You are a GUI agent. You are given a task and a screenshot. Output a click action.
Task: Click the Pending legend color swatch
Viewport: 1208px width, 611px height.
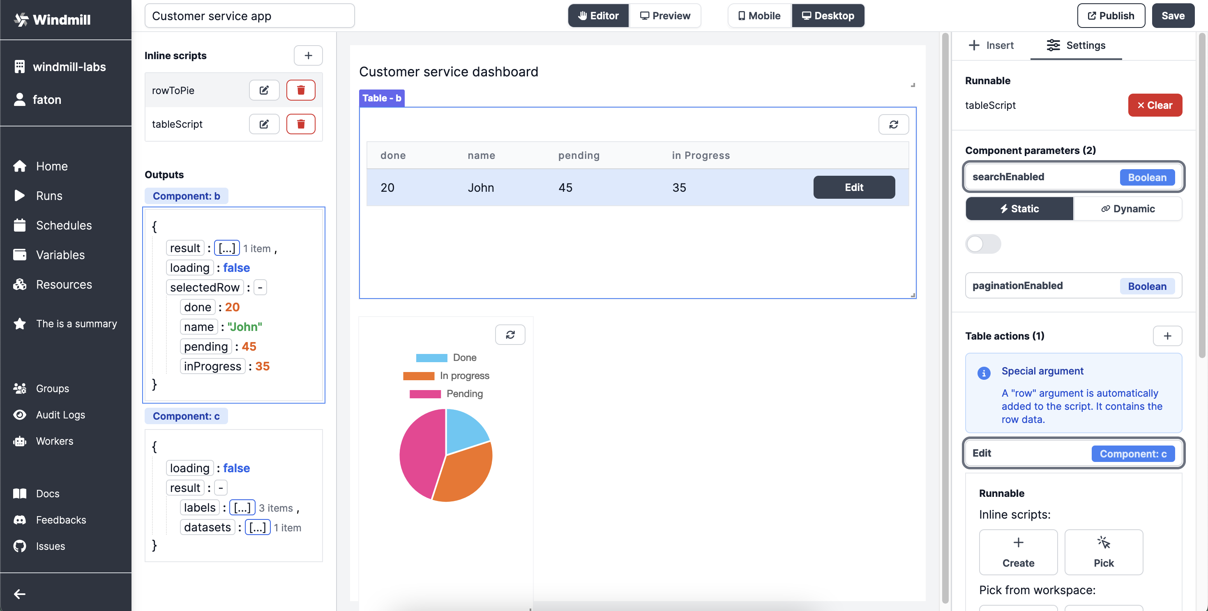[425, 394]
